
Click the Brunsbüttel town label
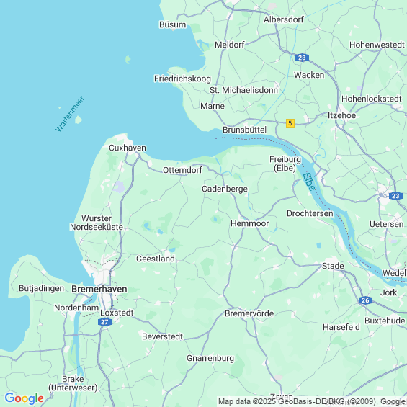click(x=244, y=130)
